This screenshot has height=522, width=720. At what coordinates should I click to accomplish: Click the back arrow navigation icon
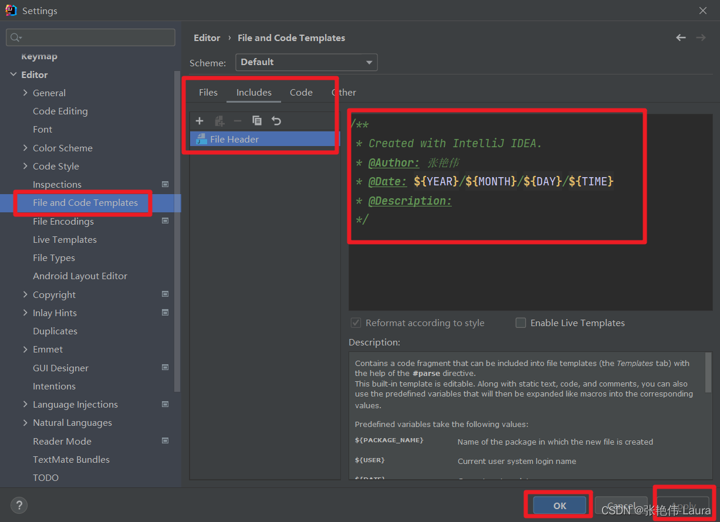click(681, 38)
